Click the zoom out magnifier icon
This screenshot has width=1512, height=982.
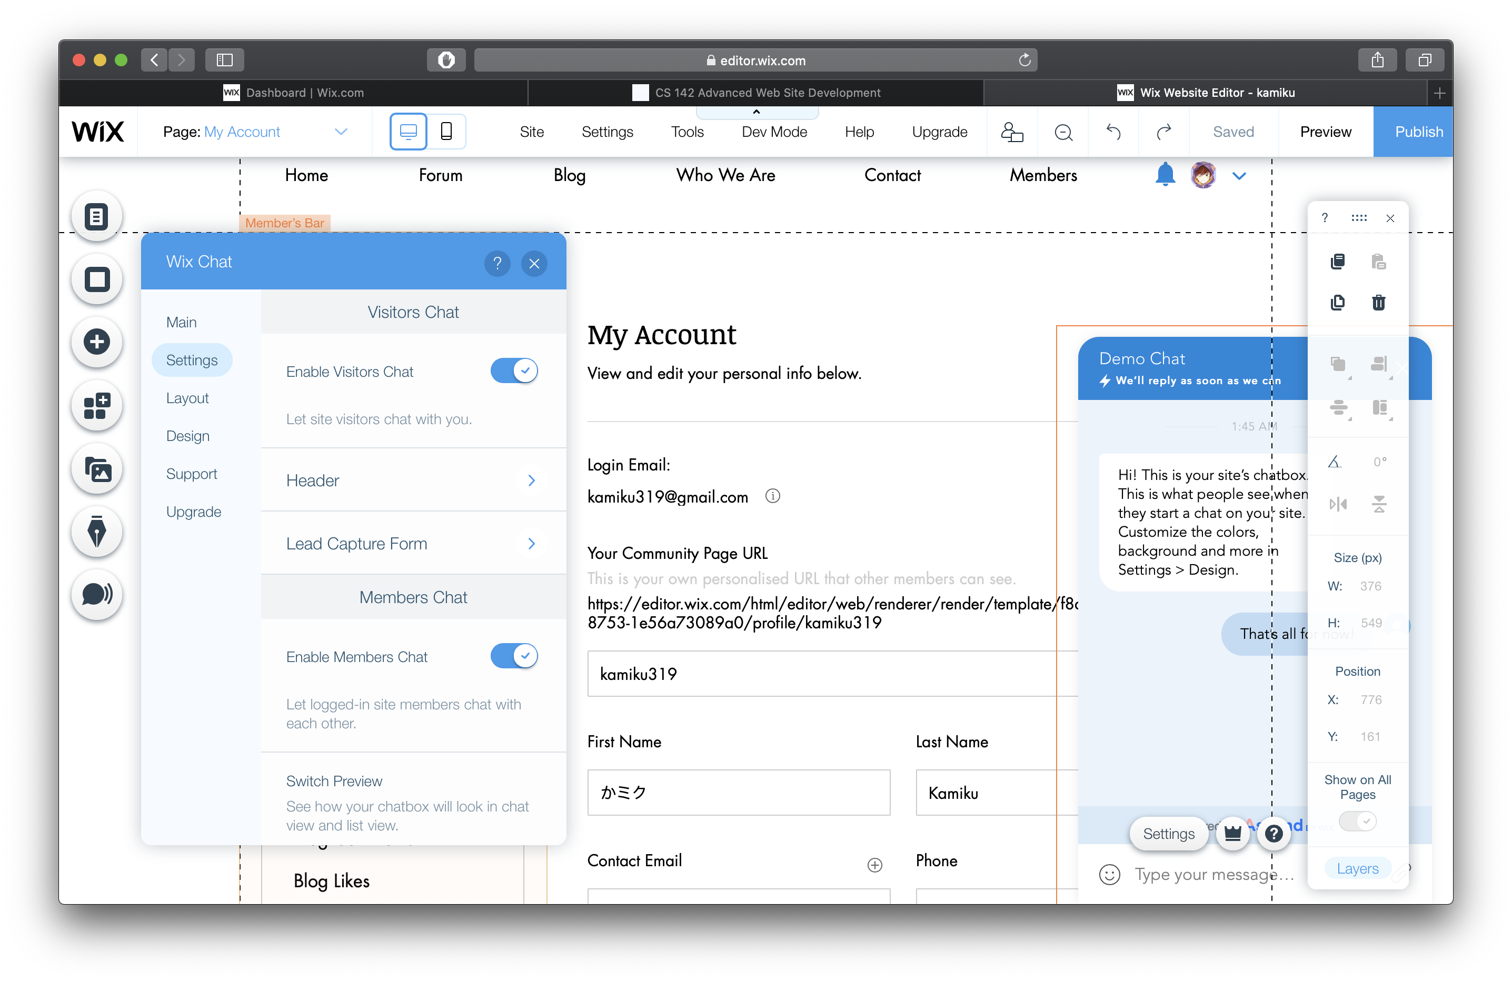coord(1063,132)
